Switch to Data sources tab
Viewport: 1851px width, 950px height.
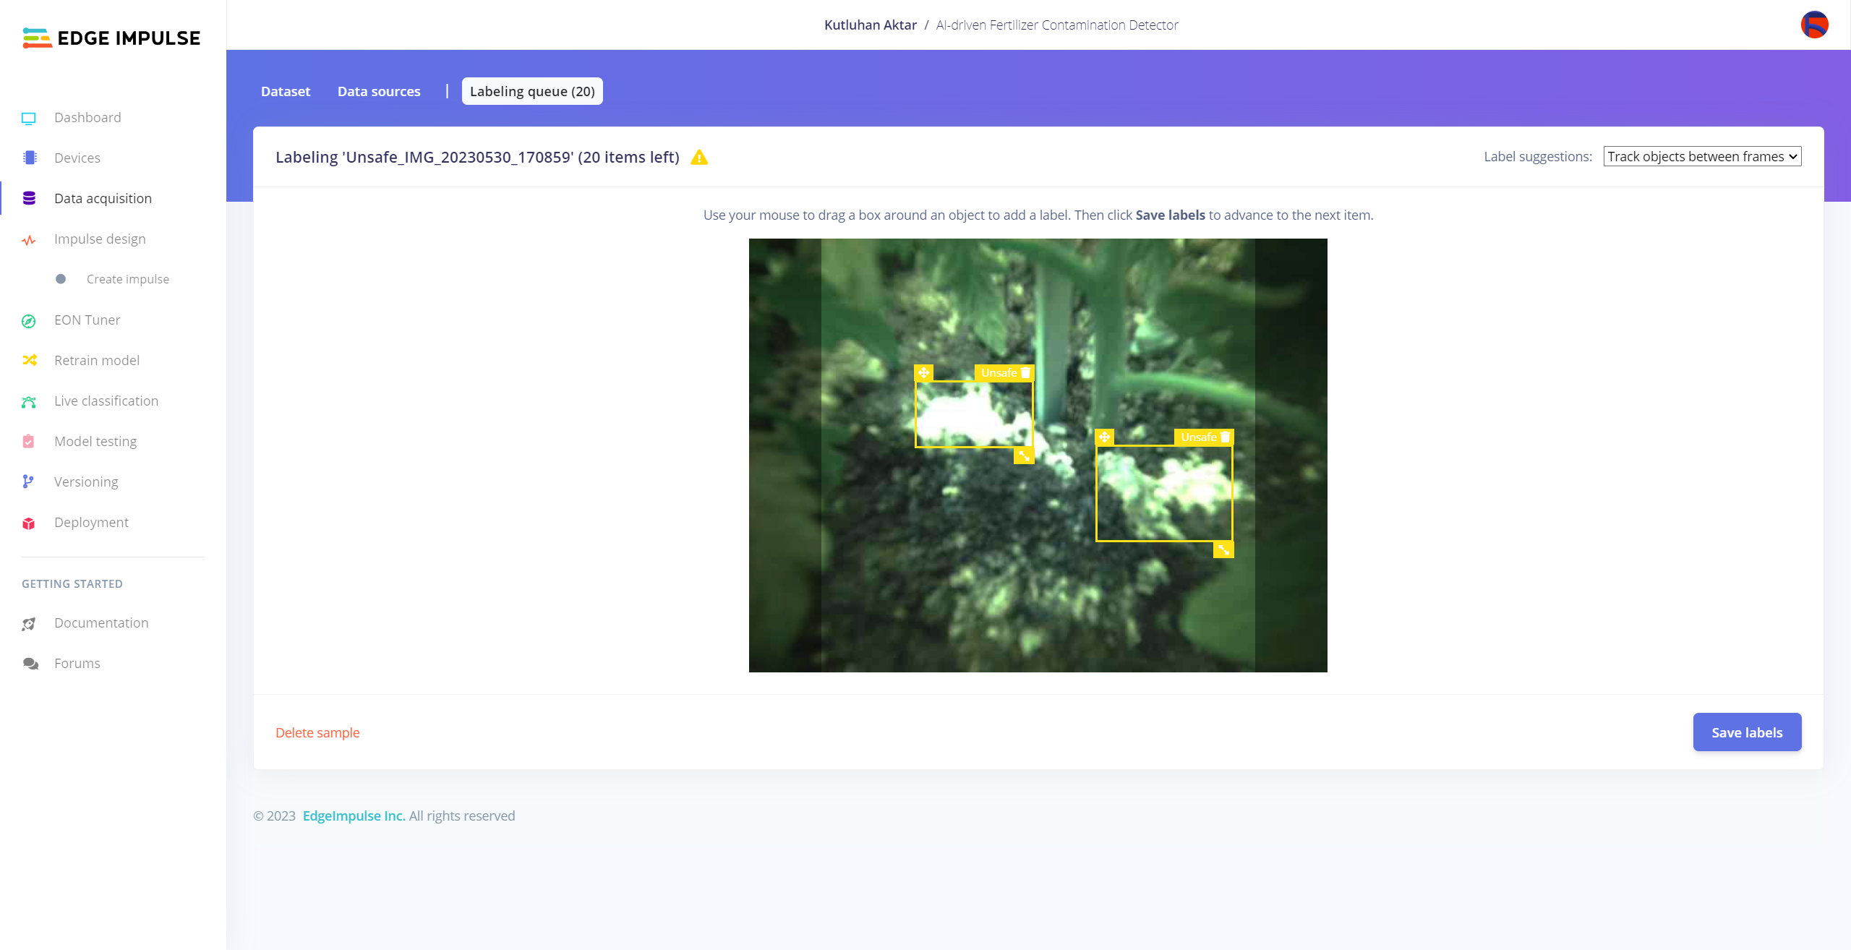[379, 92]
